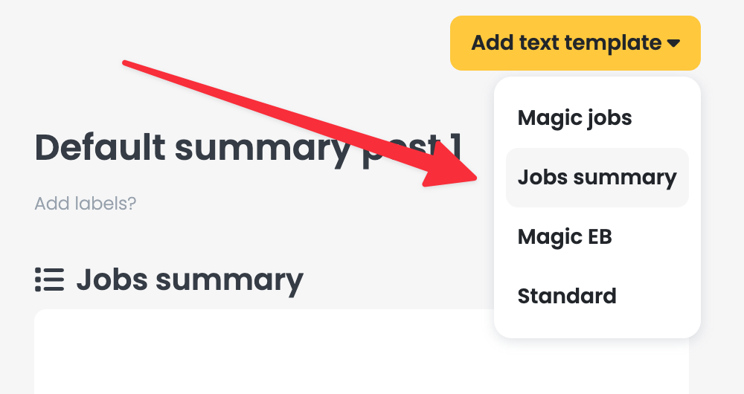Click the caret arrow on Add text template
The image size is (744, 394).
point(673,43)
